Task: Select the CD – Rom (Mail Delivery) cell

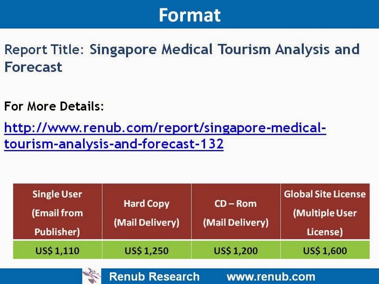Action: (x=236, y=211)
